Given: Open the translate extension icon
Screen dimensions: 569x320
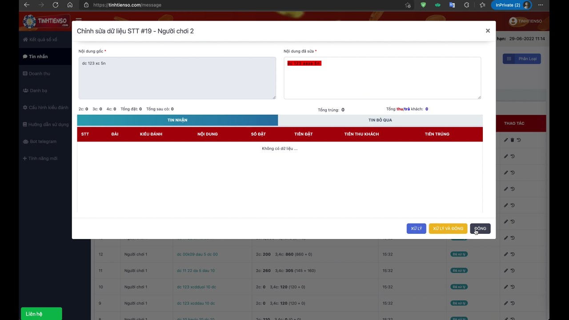Looking at the screenshot, I should 452,5.
